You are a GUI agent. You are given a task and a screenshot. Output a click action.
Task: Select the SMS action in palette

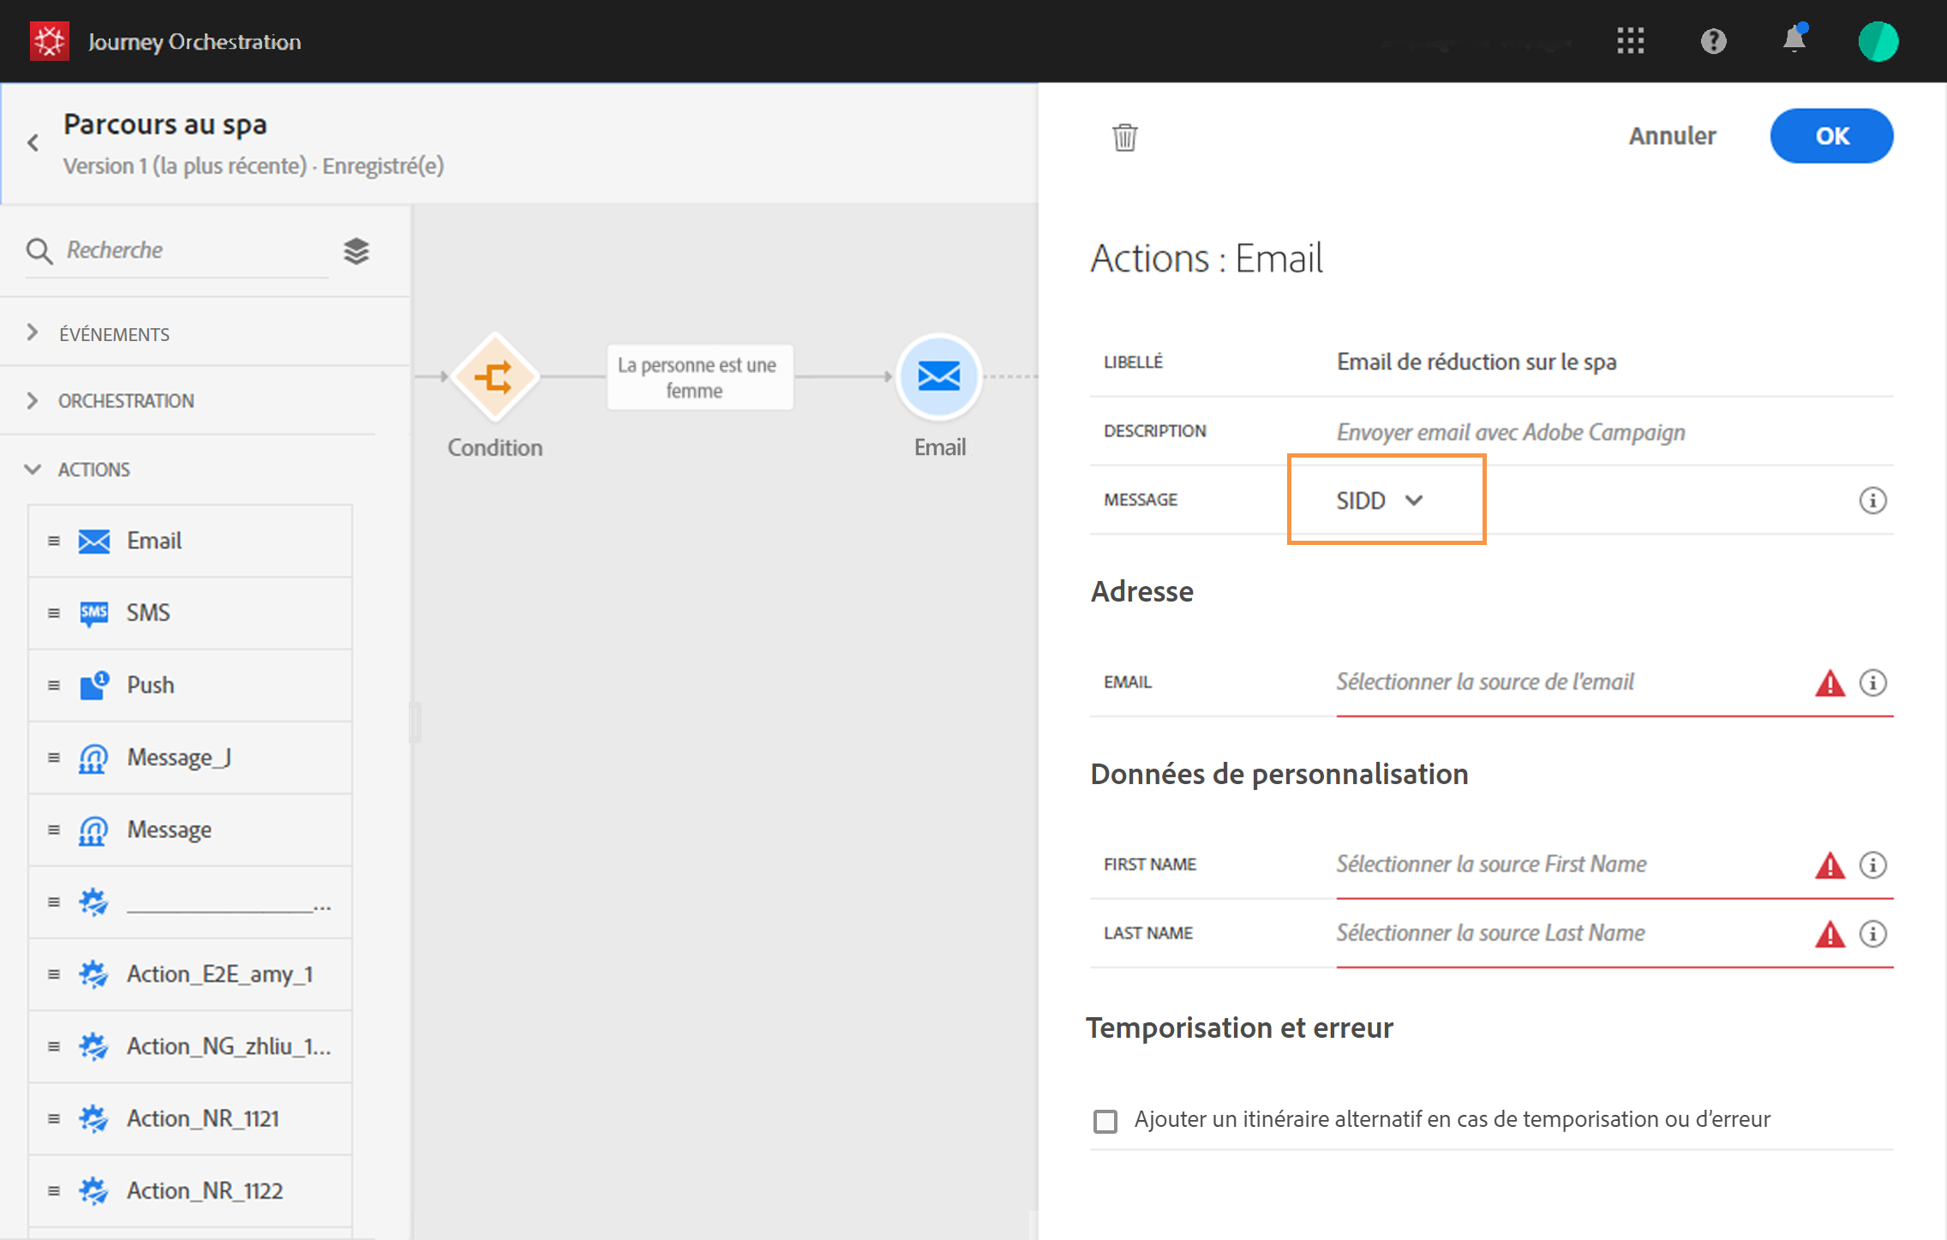(x=148, y=613)
